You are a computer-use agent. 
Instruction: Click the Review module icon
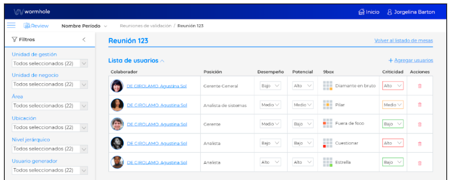click(27, 25)
